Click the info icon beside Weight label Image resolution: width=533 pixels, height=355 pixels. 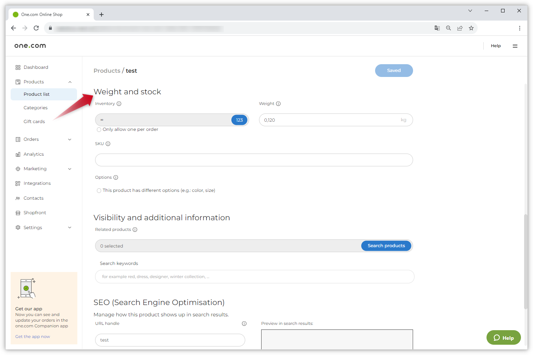pos(278,104)
